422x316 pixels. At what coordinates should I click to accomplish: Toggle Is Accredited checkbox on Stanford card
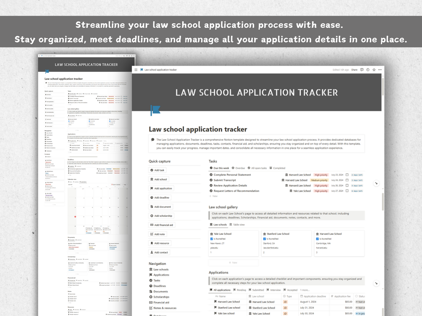[x=264, y=239]
